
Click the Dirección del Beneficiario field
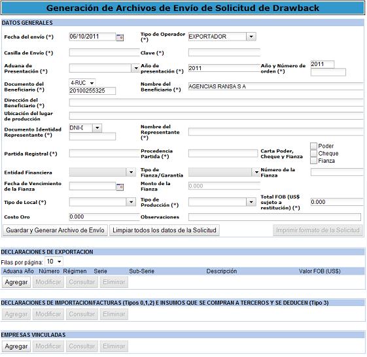point(217,103)
